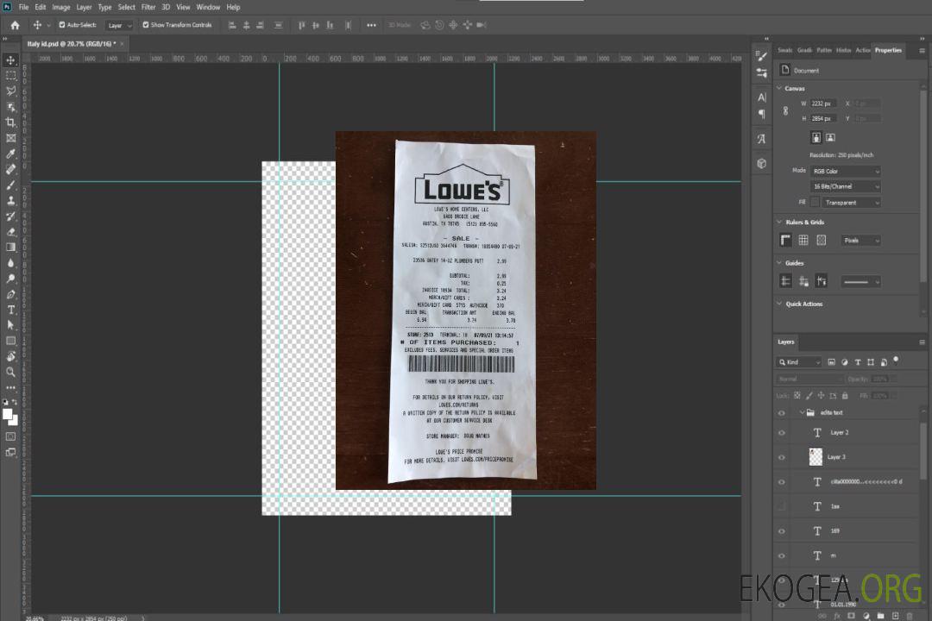The height and width of the screenshot is (621, 932).
Task: Hide the 'edite text' group
Action: [x=782, y=413]
